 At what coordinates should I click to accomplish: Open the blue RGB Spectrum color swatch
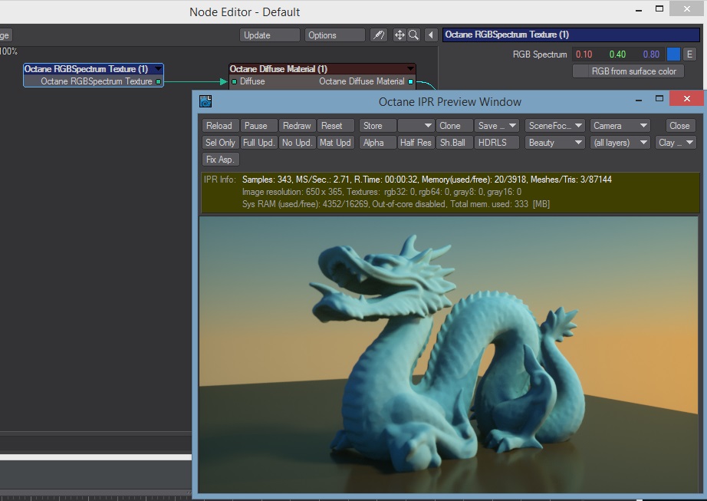coord(673,54)
